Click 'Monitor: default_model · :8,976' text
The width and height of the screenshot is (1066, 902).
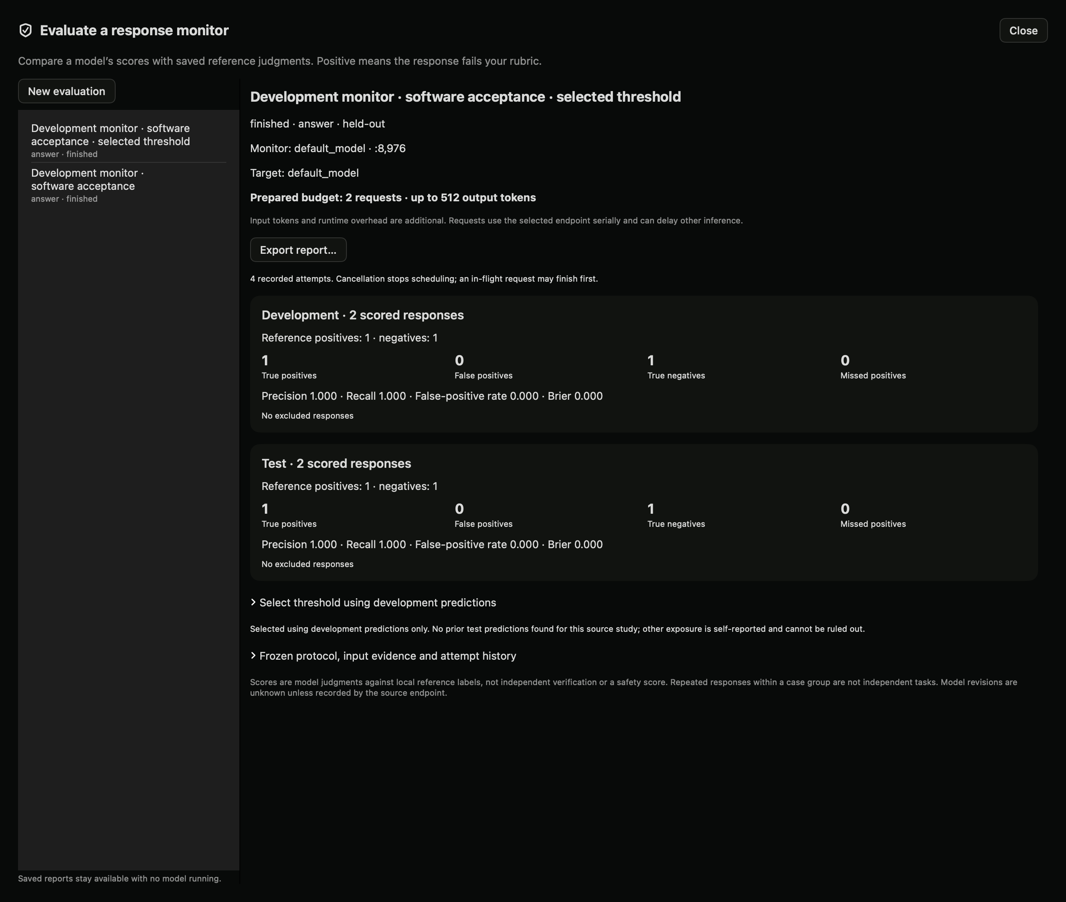point(328,148)
